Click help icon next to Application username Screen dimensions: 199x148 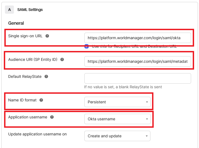point(52,117)
